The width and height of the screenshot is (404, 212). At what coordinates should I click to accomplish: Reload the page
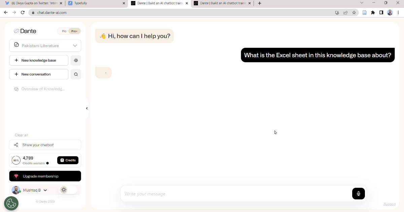[x=23, y=12]
